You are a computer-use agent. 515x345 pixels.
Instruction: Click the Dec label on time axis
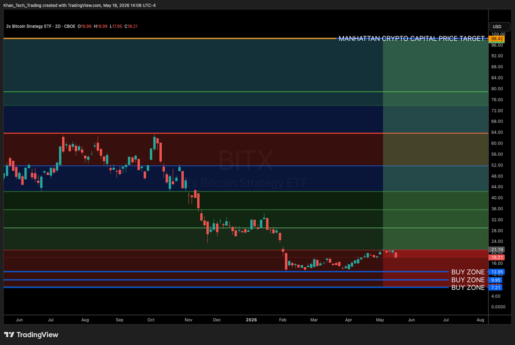(x=216, y=320)
